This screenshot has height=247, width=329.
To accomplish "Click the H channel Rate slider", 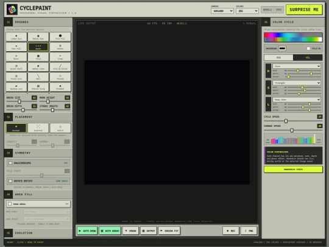I will (304, 71).
